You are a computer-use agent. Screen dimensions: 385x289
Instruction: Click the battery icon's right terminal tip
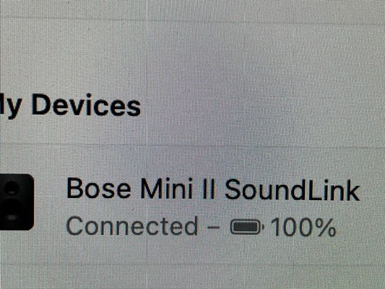coord(263,227)
